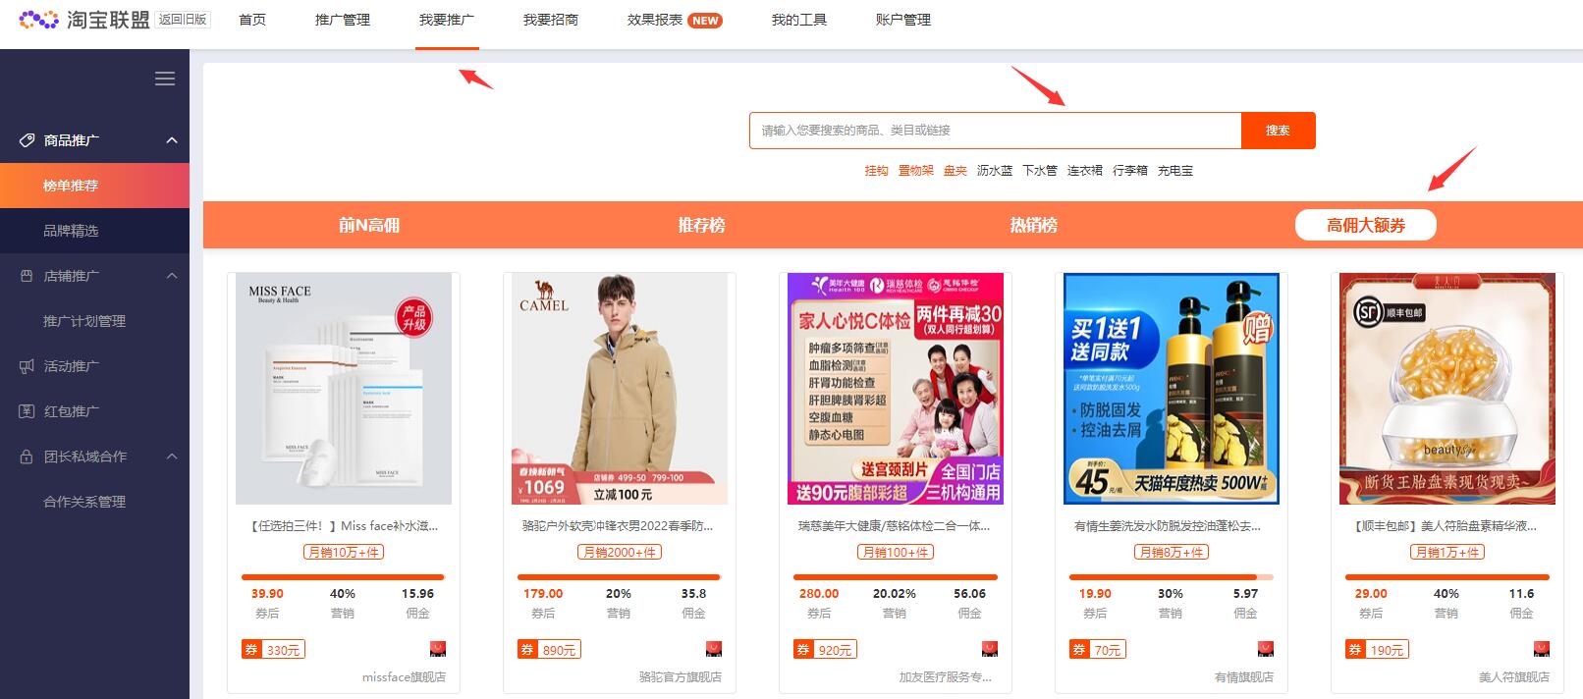Open the 美人符 golden capsules product image
The width and height of the screenshot is (1583, 699).
pyautogui.click(x=1447, y=389)
